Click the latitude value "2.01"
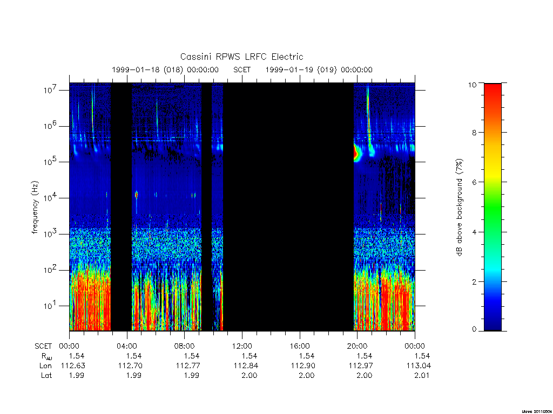This screenshot has height=414, width=553. pos(422,375)
